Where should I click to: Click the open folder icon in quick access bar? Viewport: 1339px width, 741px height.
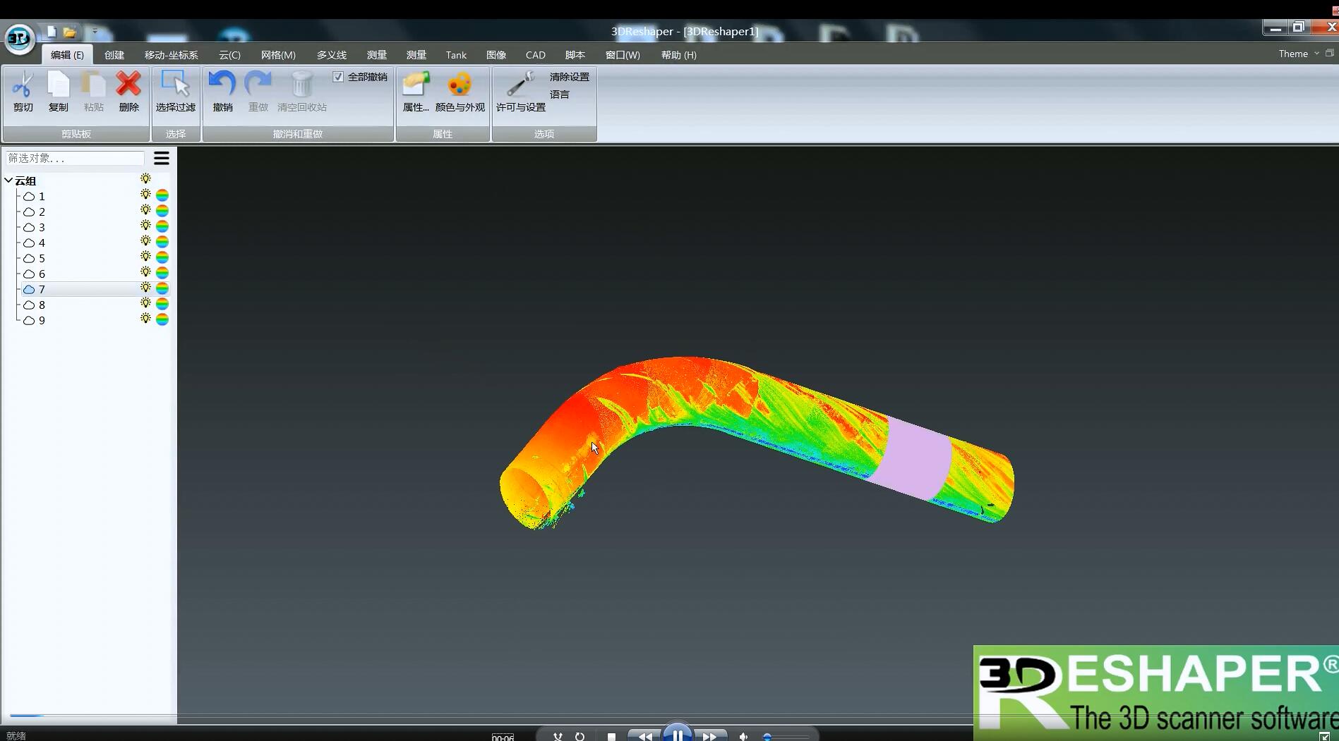[69, 32]
